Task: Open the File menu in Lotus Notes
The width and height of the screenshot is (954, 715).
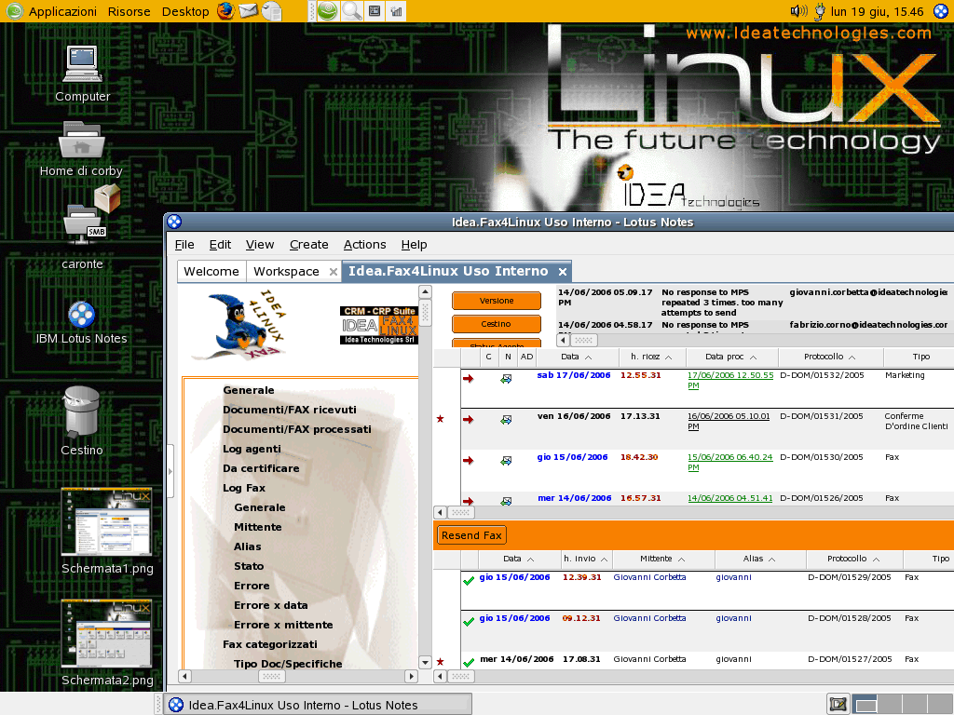Action: tap(184, 245)
